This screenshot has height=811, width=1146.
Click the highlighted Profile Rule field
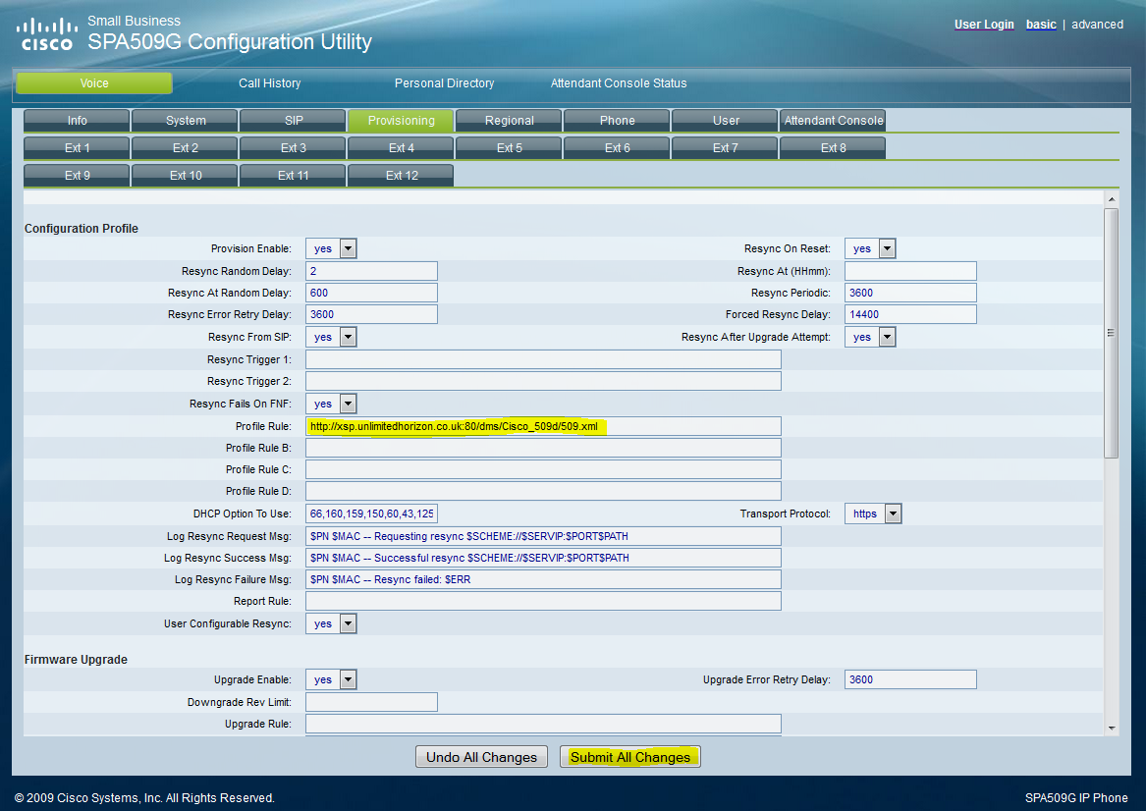(x=543, y=426)
